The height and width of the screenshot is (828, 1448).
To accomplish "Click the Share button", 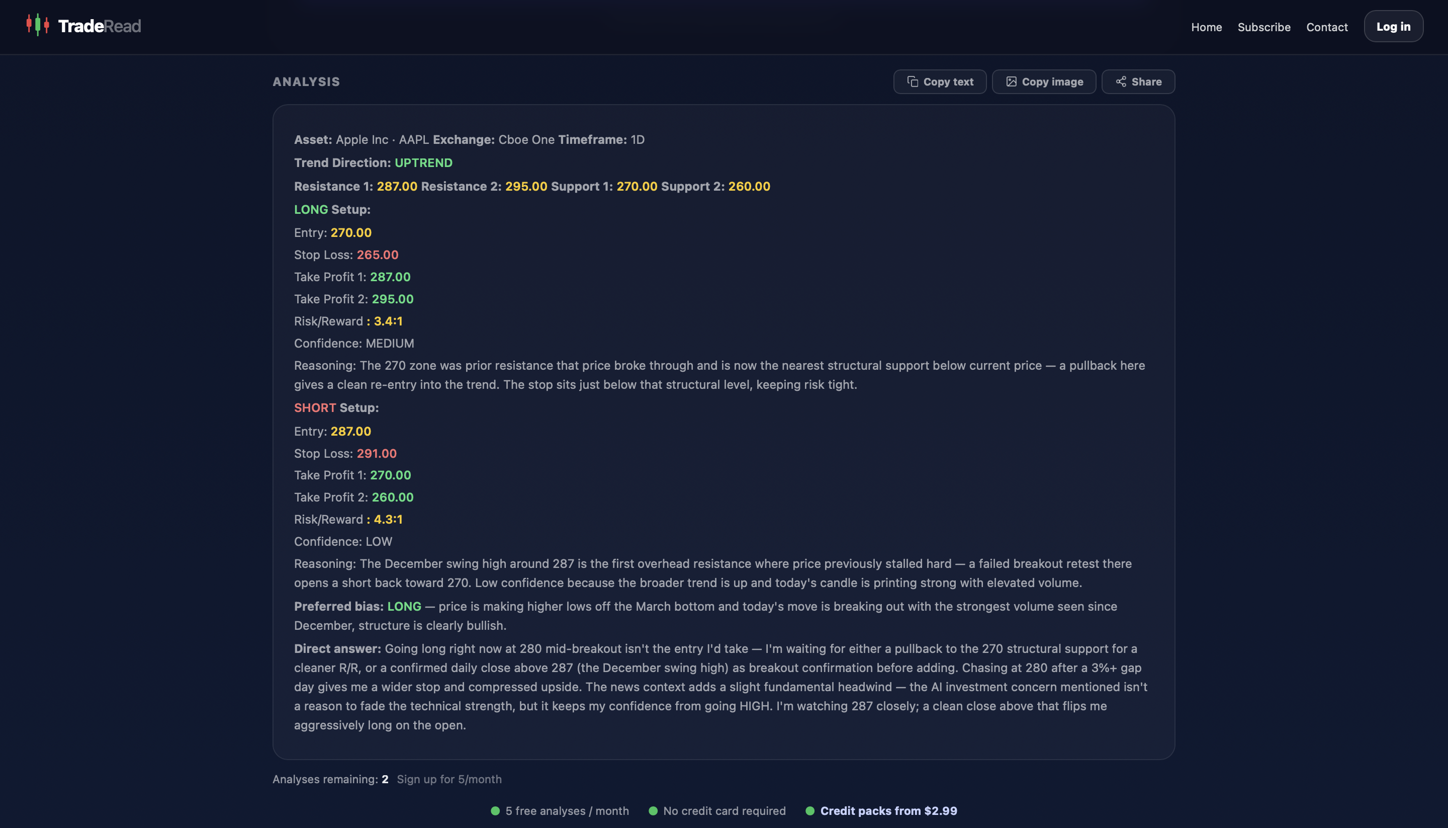I will pos(1138,81).
